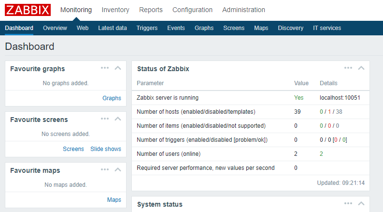Click 'No maps added.' message
Screen dimensions: 383x212
point(66,185)
